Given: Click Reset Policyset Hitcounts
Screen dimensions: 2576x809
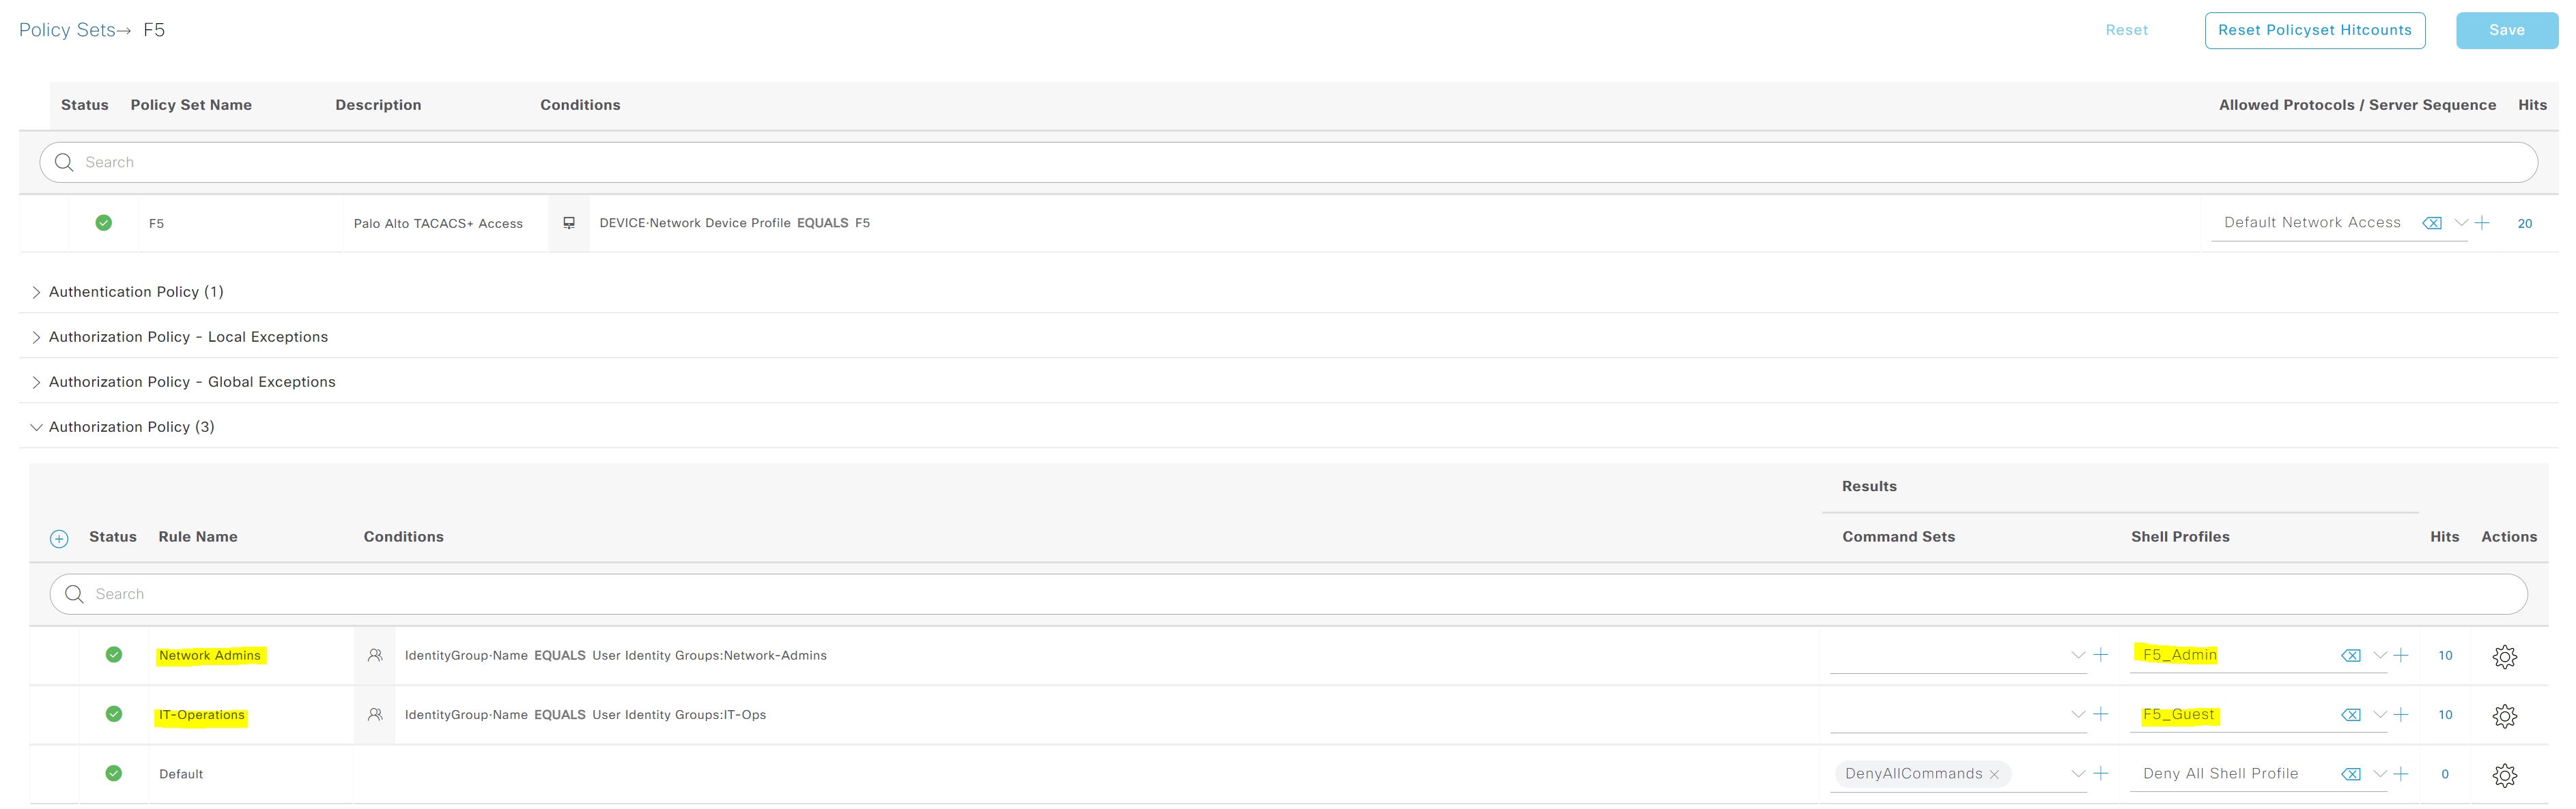Looking at the screenshot, I should [2315, 30].
